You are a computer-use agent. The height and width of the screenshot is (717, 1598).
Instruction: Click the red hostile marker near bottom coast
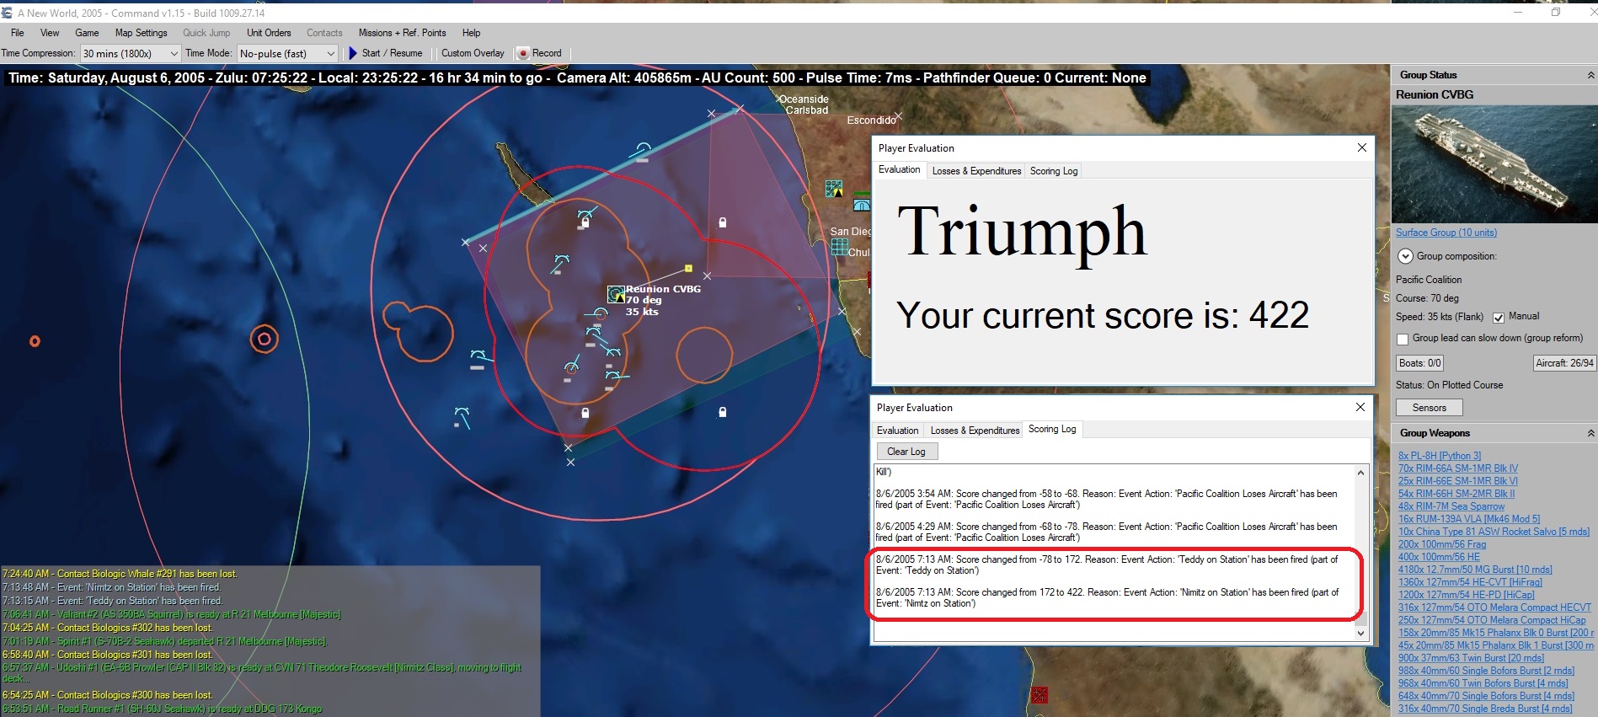[1040, 694]
